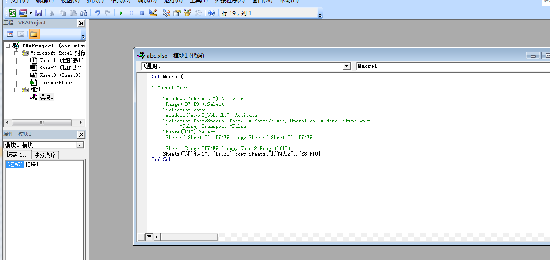
Task: Click the 'Range("C4").Select comment line
Action: pos(189,132)
